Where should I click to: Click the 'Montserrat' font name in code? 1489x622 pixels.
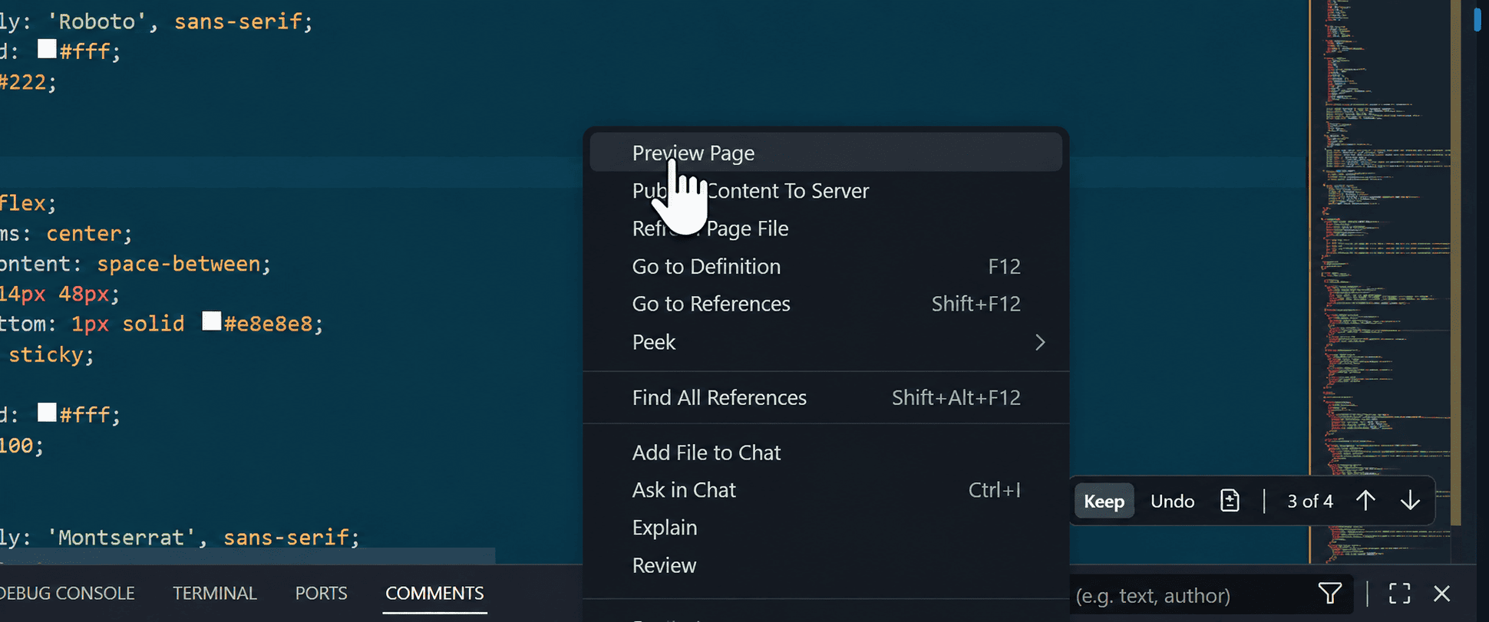click(x=122, y=537)
